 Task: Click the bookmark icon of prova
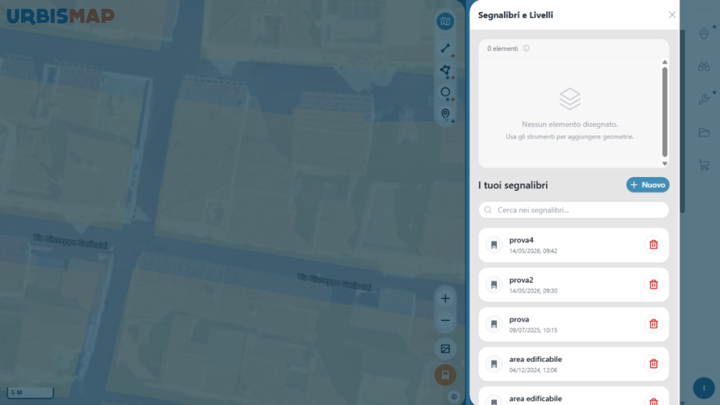494,325
